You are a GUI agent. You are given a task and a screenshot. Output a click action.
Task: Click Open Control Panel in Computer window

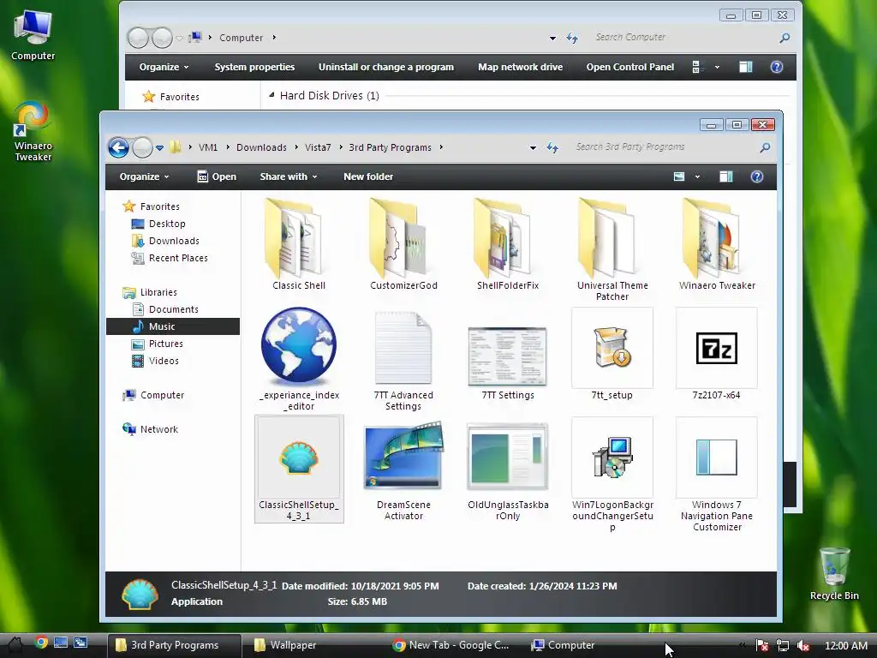point(629,67)
